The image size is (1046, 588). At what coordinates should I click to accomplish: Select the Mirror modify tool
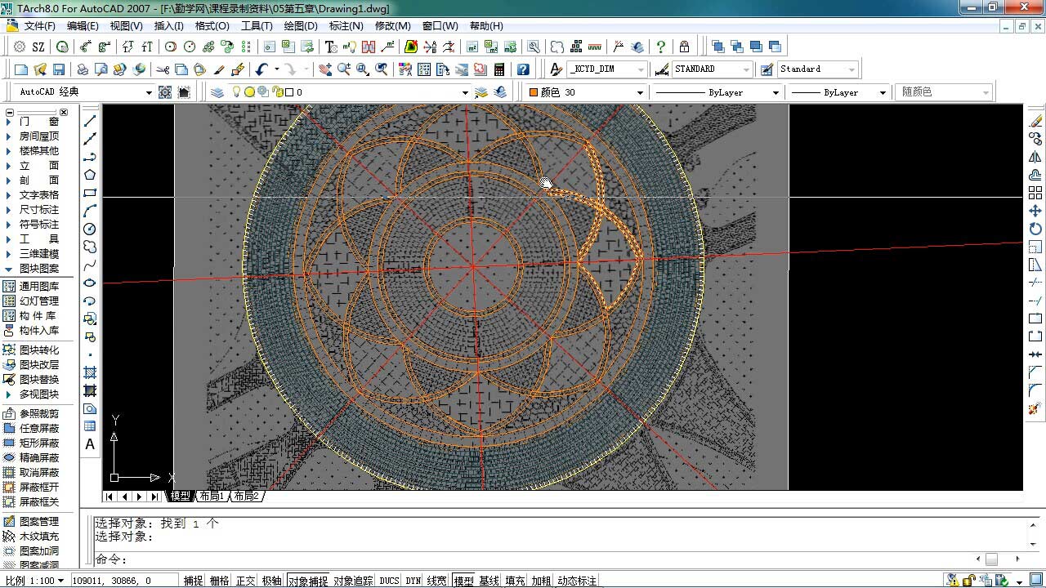(x=1035, y=157)
